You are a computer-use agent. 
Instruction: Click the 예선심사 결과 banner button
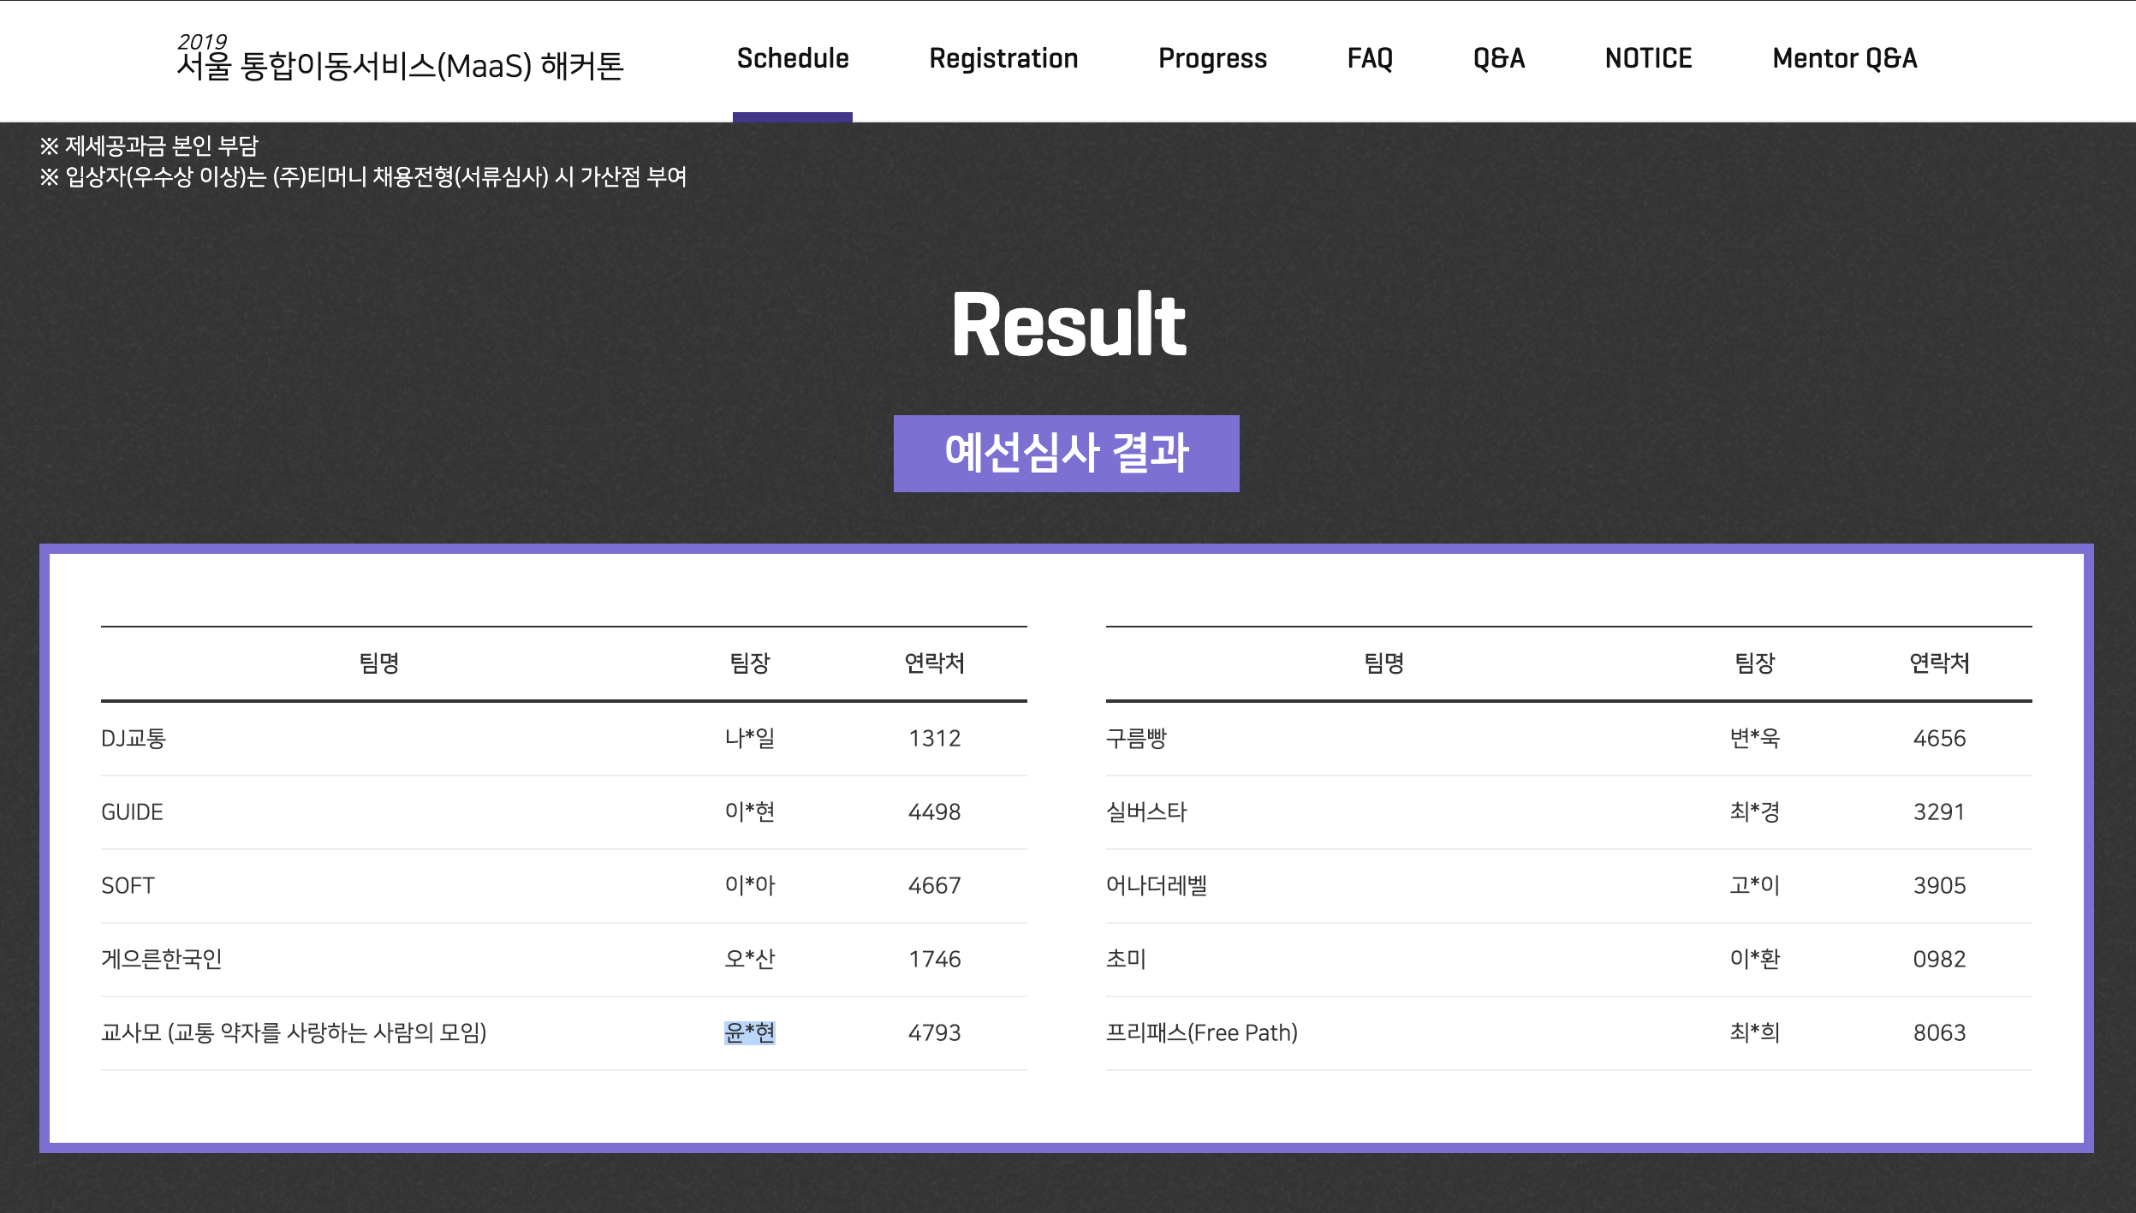point(1066,454)
